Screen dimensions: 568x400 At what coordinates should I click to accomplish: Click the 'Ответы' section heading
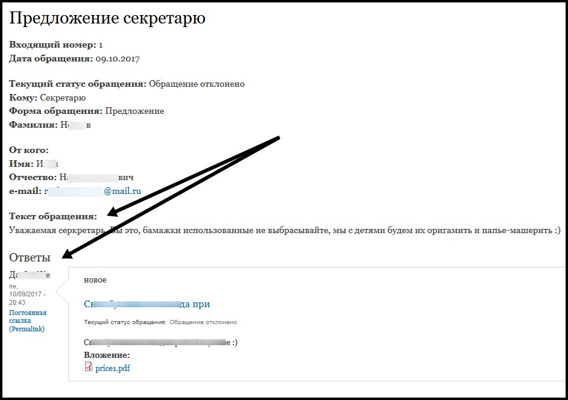tap(30, 258)
